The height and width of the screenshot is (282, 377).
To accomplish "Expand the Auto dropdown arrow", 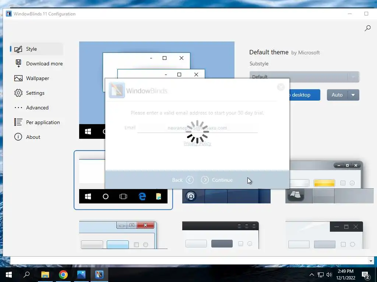I will point(353,95).
